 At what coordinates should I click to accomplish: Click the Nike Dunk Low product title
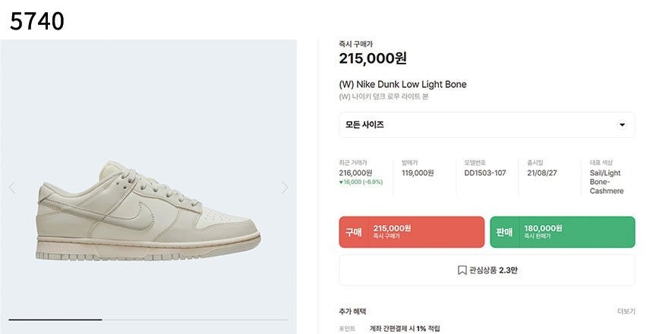click(x=402, y=84)
